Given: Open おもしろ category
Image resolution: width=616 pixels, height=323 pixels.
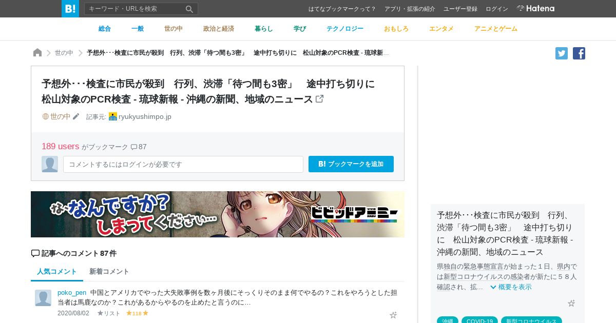Looking at the screenshot, I should point(396,29).
